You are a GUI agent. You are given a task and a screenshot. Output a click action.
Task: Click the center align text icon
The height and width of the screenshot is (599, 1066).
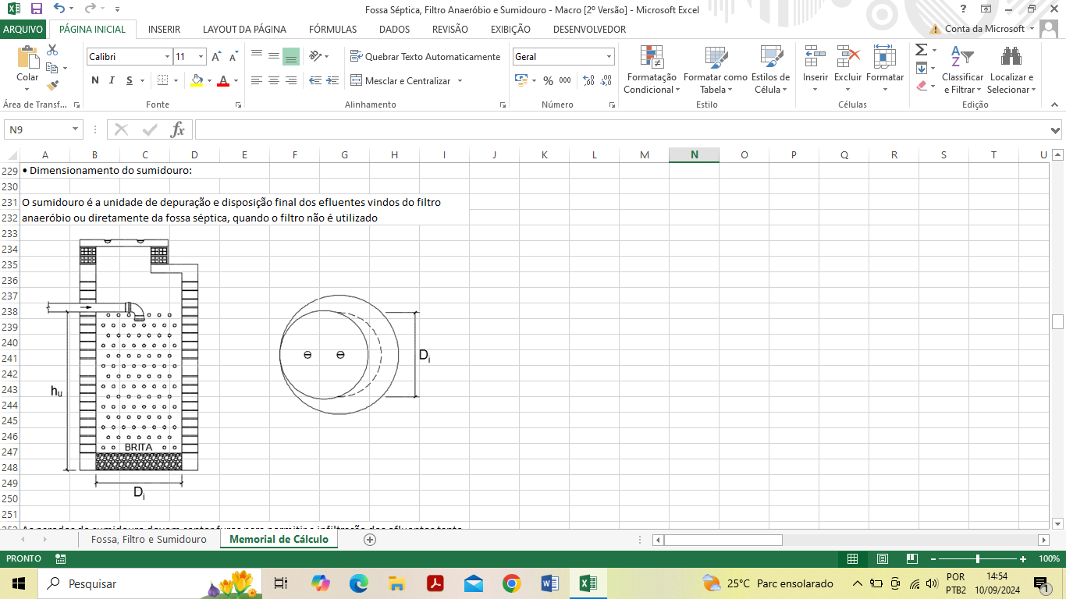coord(274,80)
